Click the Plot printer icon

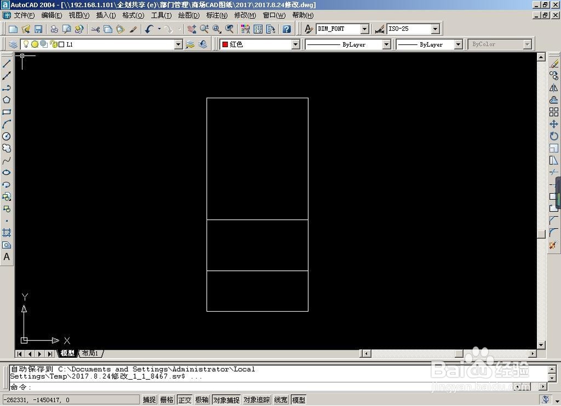[x=54, y=29]
